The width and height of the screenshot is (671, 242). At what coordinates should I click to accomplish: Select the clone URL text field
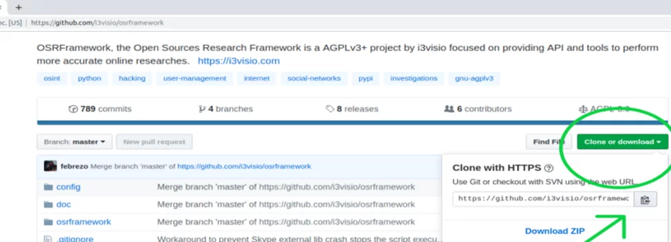(x=543, y=199)
